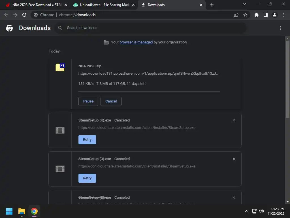Retry the SteamSetup (3).exe download

click(x=87, y=178)
